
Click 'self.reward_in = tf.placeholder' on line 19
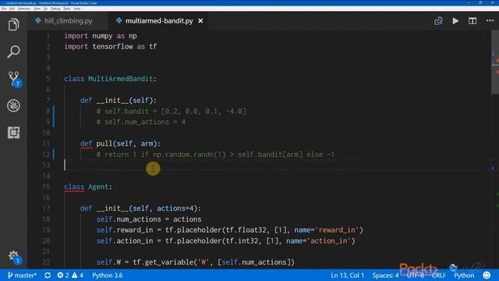[230, 230]
